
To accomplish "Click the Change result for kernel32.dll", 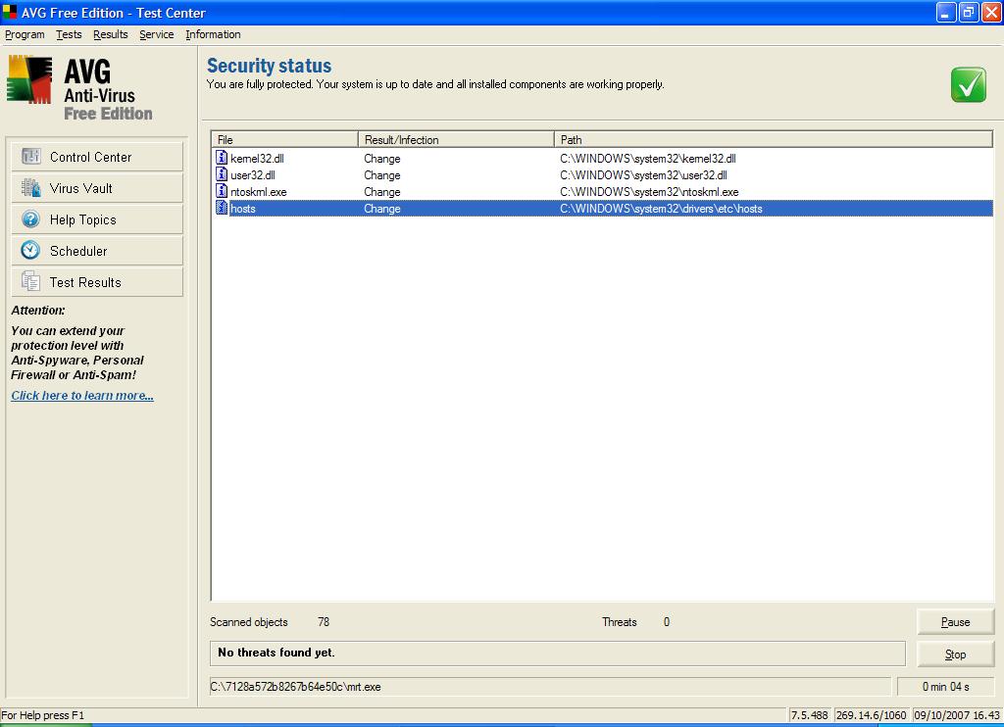I will (382, 159).
